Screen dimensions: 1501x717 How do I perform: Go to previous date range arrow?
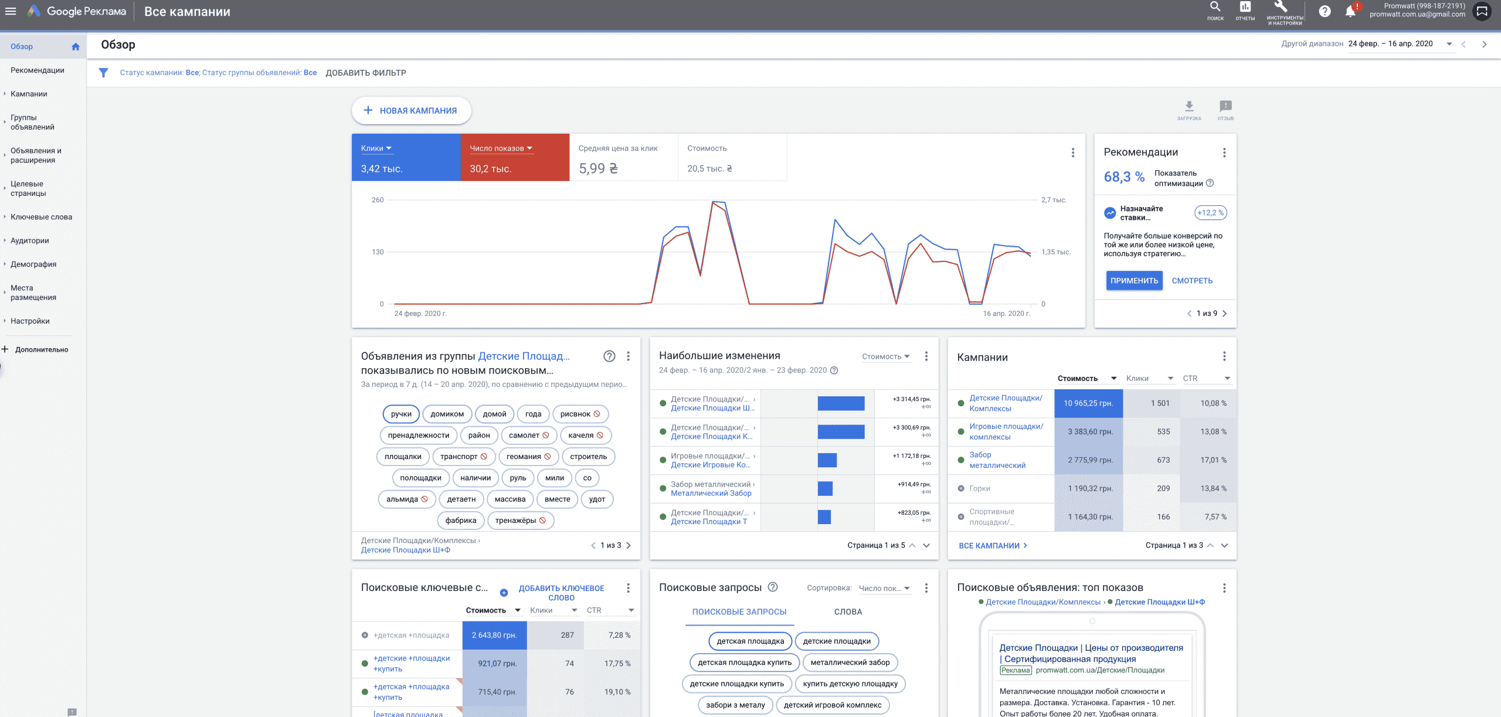tap(1464, 44)
